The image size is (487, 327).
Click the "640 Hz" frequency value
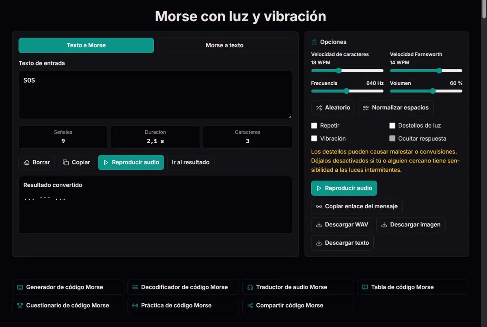click(x=375, y=83)
